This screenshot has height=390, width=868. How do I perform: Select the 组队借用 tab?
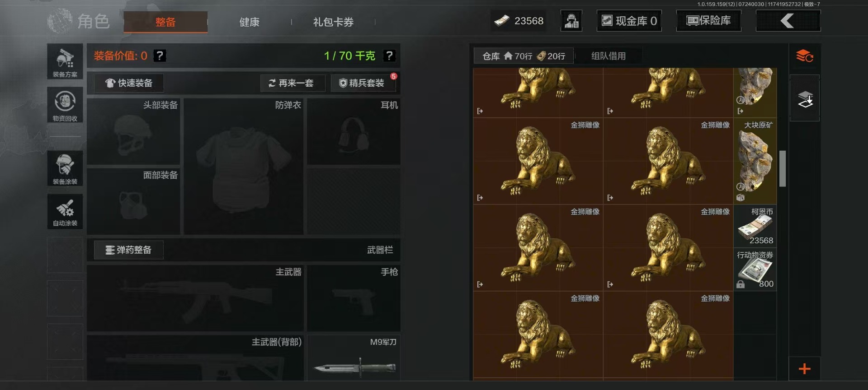(609, 56)
